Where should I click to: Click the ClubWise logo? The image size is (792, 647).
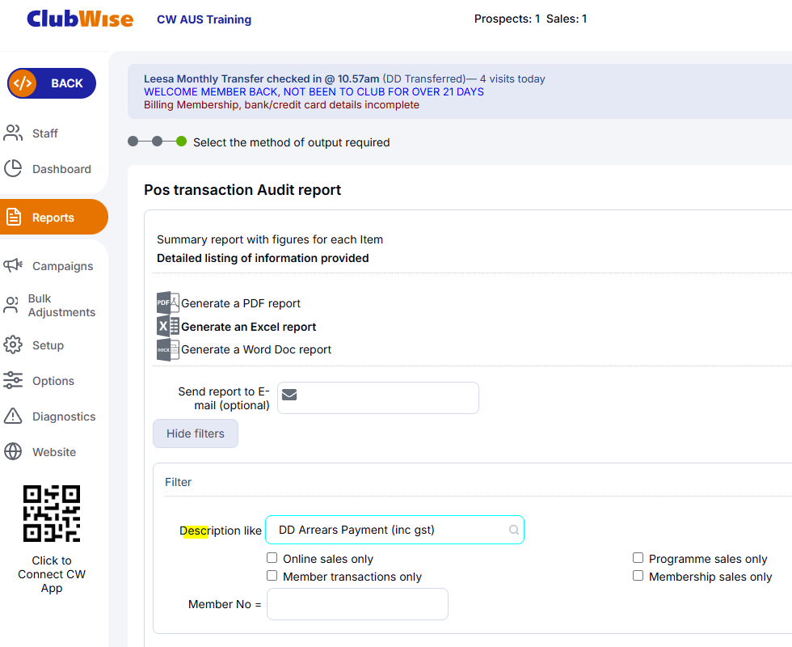tap(80, 19)
